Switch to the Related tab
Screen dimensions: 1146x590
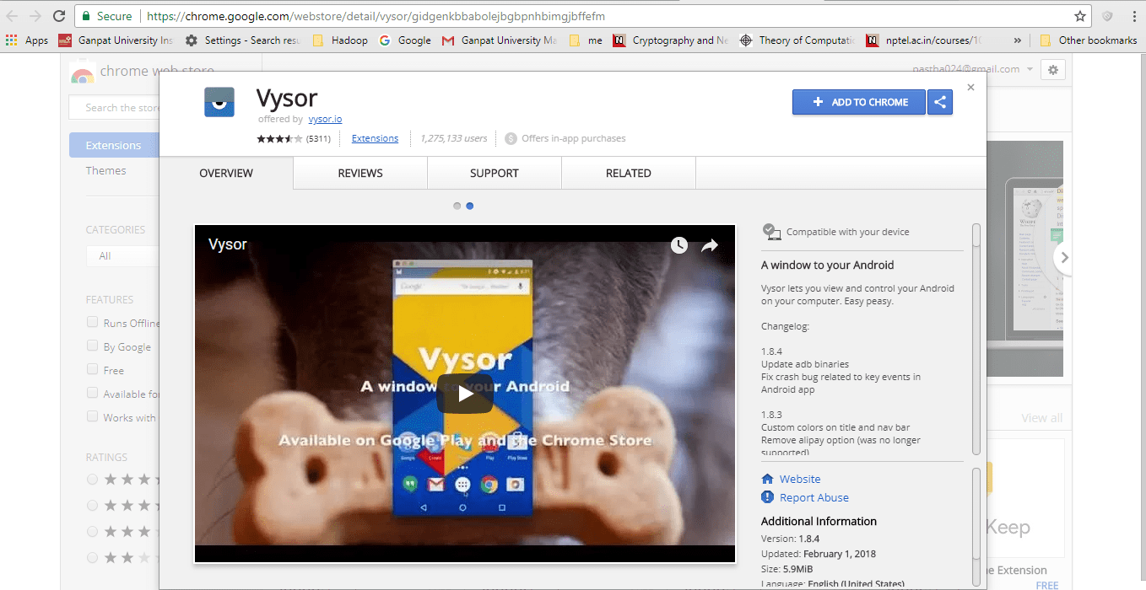629,173
